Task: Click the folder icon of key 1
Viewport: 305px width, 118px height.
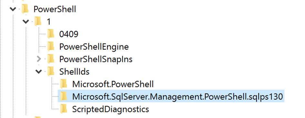Action: point(38,21)
